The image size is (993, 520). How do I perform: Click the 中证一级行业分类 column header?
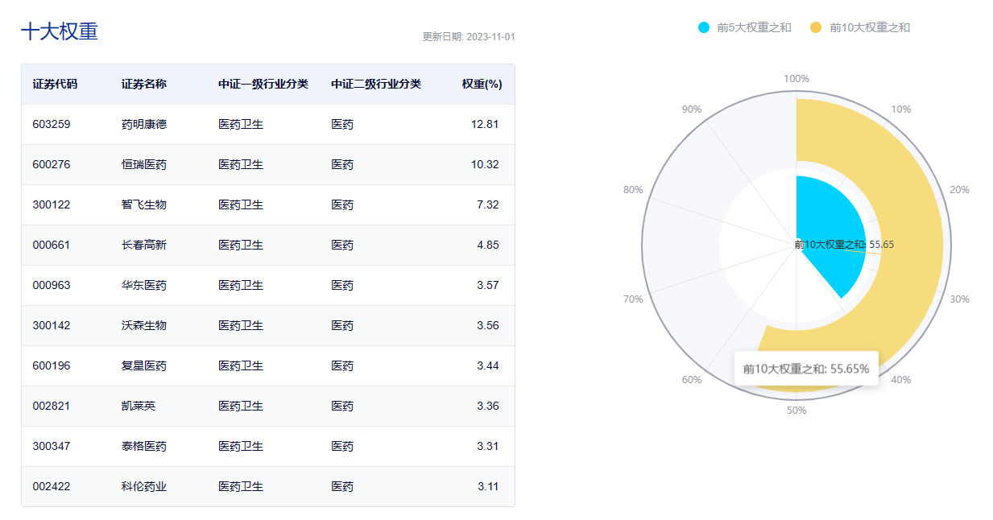tap(263, 84)
